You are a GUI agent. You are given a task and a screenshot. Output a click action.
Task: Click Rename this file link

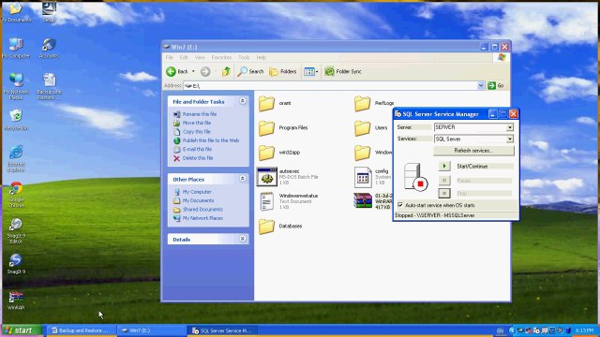pyautogui.click(x=200, y=114)
